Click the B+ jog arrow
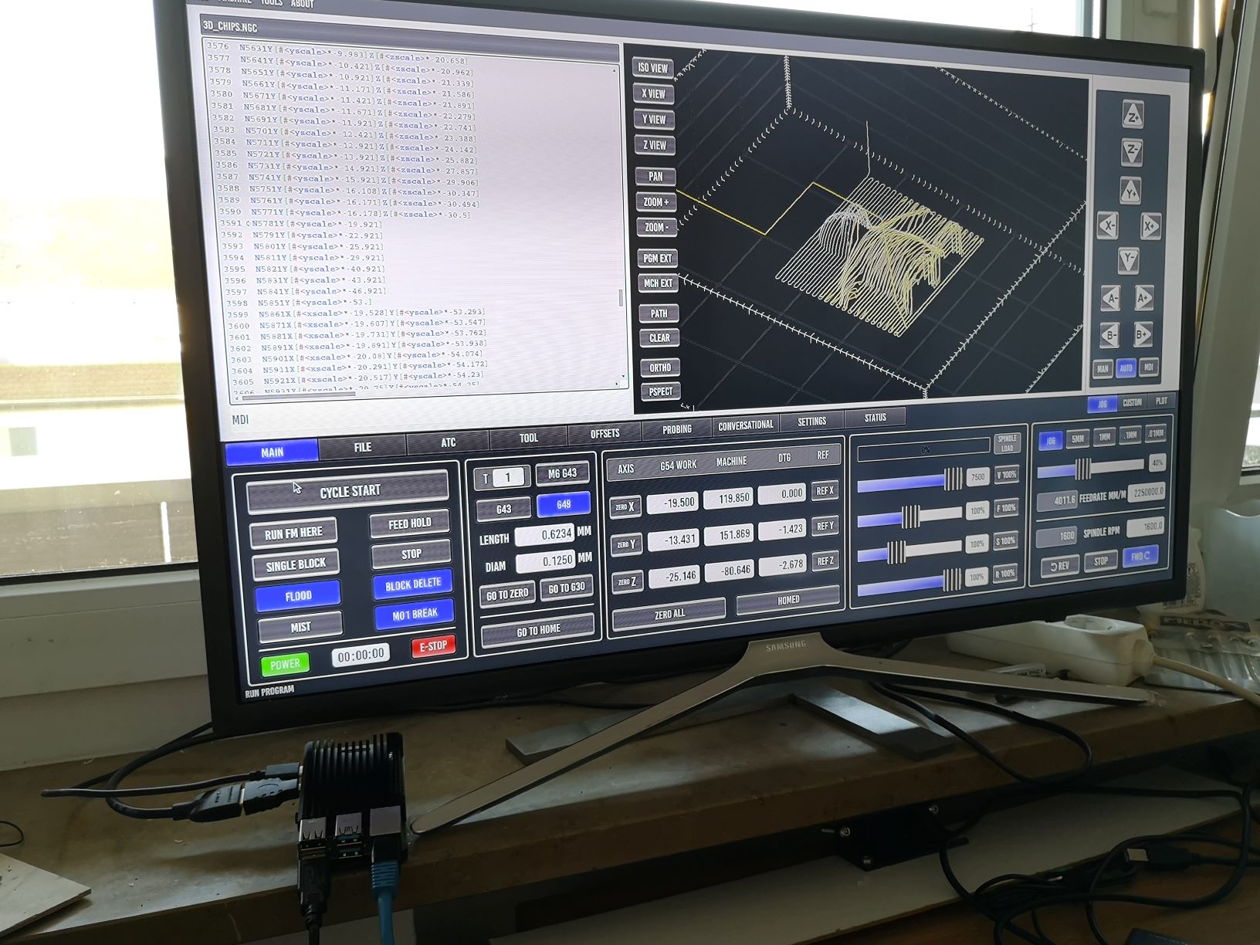The image size is (1260, 945). click(x=1143, y=334)
